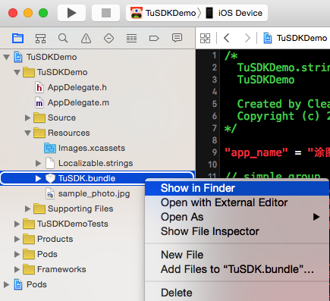Choose Add Files to TuSDK.bundle

(x=237, y=269)
